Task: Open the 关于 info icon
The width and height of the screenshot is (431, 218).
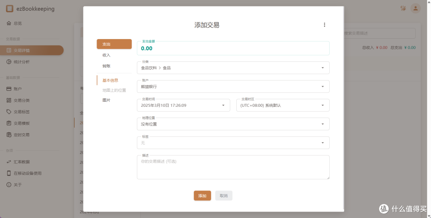Action: 9,185
